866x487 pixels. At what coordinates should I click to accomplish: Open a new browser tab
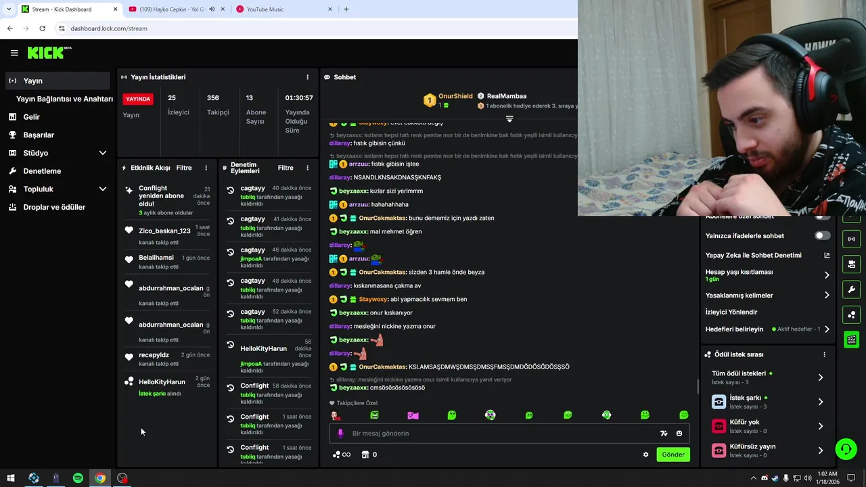(x=346, y=9)
